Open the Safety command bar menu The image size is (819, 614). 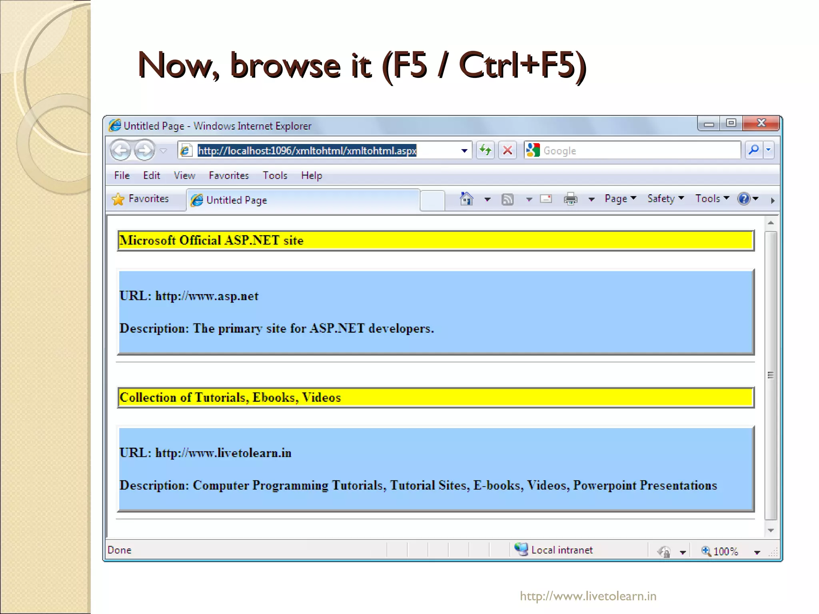click(x=666, y=199)
